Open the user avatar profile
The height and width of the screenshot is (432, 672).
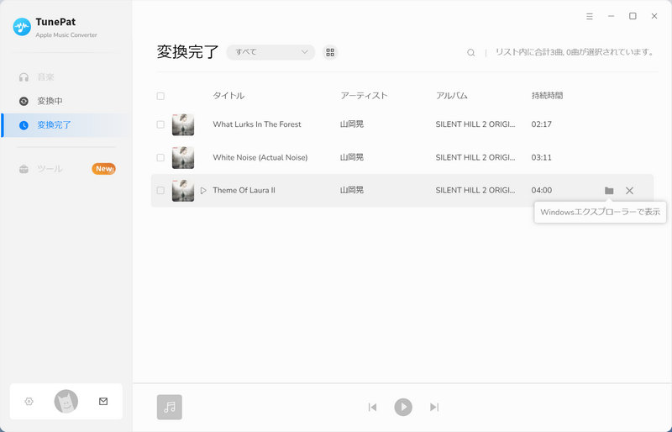pyautogui.click(x=66, y=402)
